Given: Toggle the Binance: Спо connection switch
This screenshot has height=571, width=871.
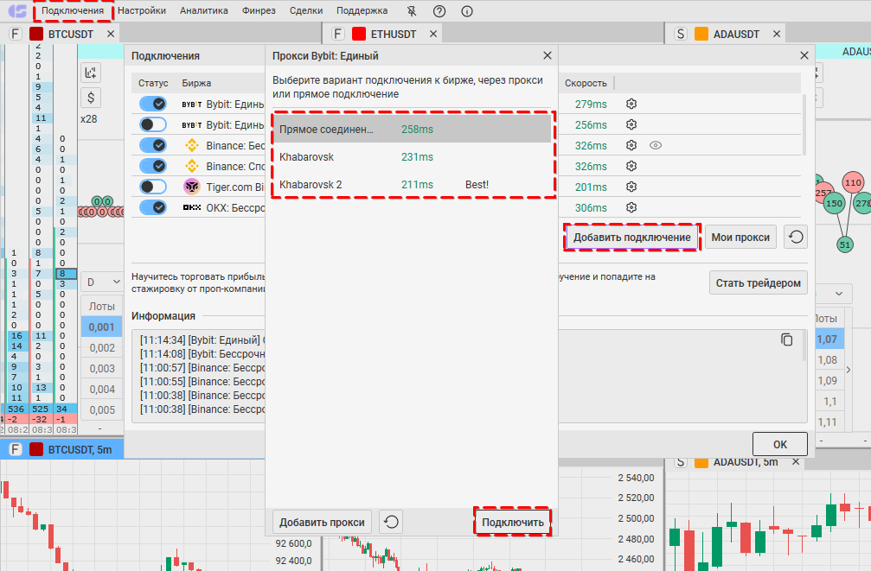Looking at the screenshot, I should tap(153, 166).
